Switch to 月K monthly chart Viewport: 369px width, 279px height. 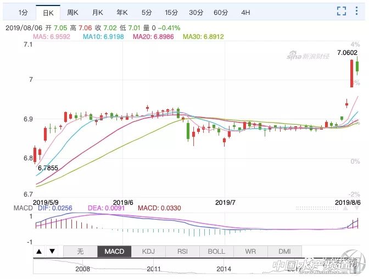click(x=98, y=12)
